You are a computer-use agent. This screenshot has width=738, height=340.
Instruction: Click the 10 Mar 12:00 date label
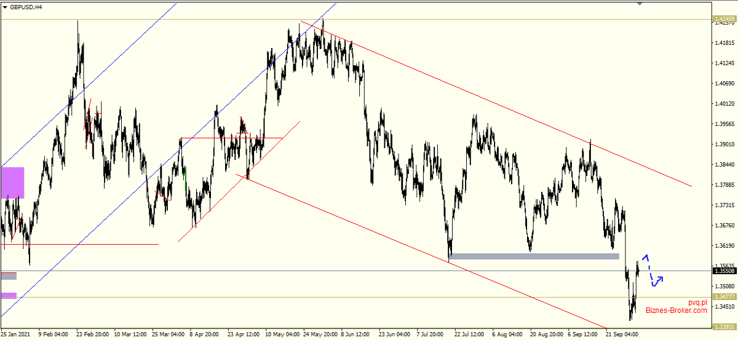coord(130,335)
